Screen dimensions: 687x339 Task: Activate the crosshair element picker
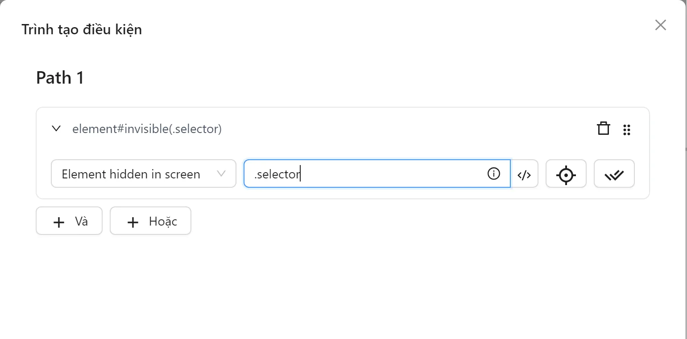566,174
